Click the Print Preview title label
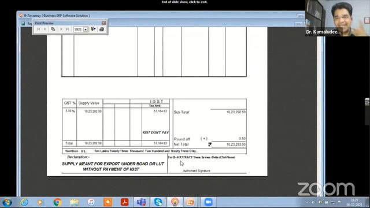 [44, 23]
